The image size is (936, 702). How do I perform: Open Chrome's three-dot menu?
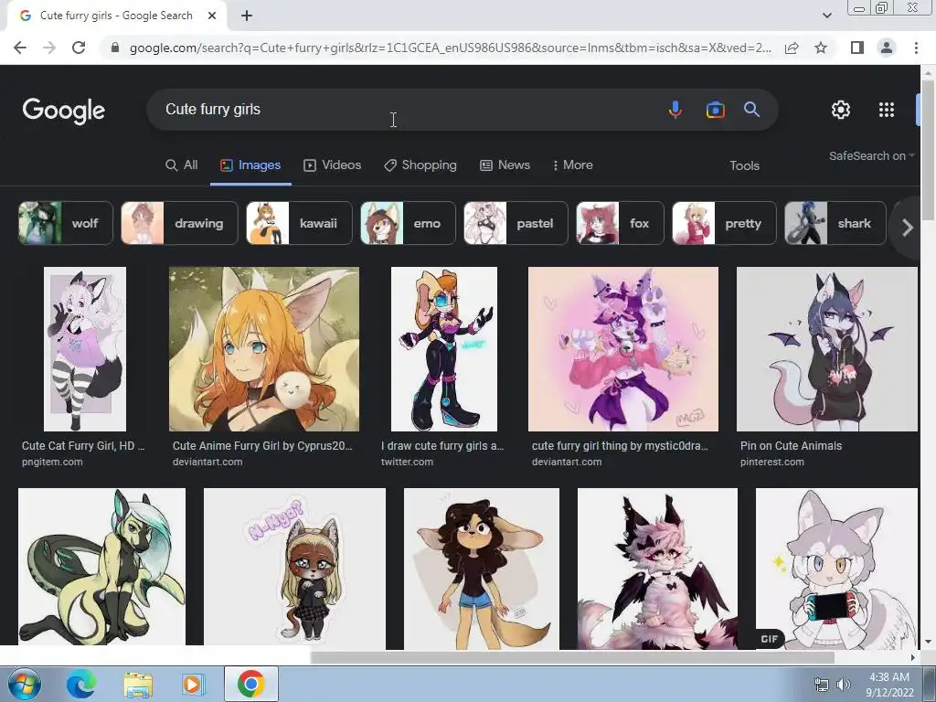coord(916,48)
